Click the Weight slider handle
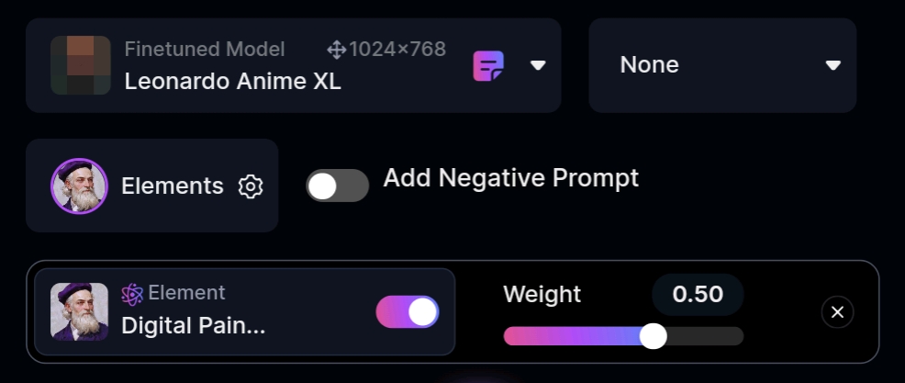The image size is (905, 383). coord(653,336)
